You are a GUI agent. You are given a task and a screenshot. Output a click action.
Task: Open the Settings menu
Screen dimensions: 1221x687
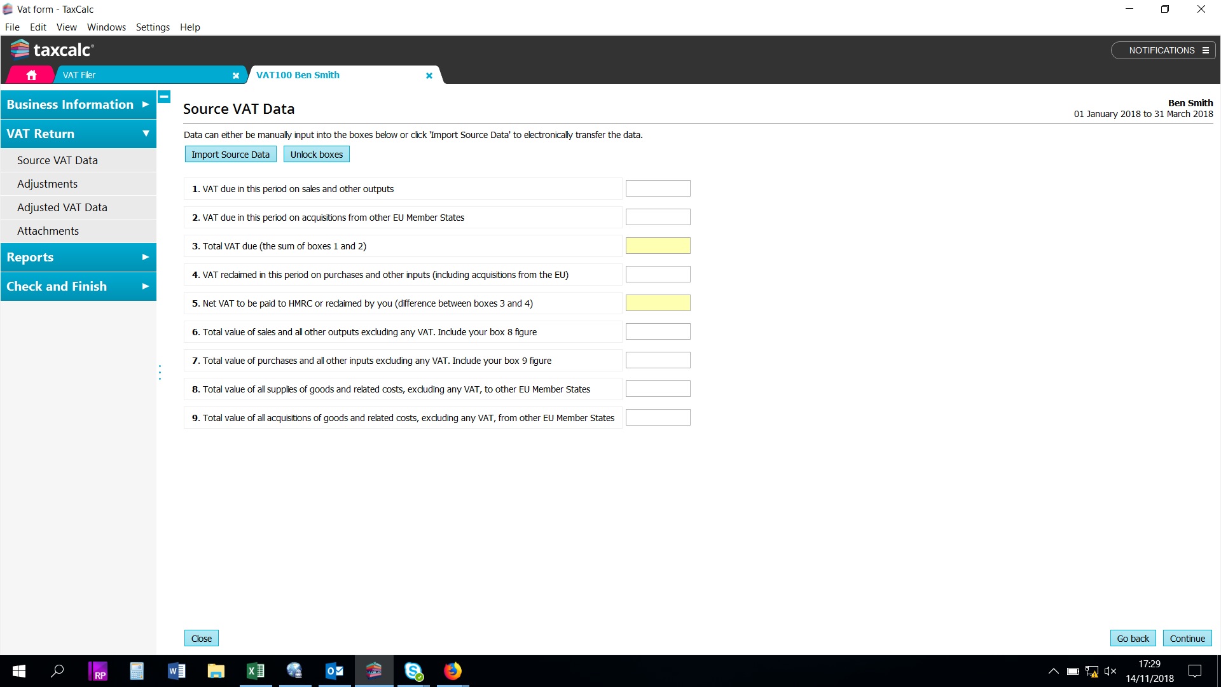point(153,27)
